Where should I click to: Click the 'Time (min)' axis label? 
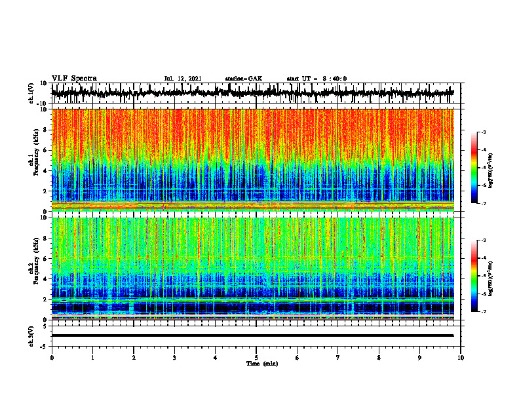(262, 364)
